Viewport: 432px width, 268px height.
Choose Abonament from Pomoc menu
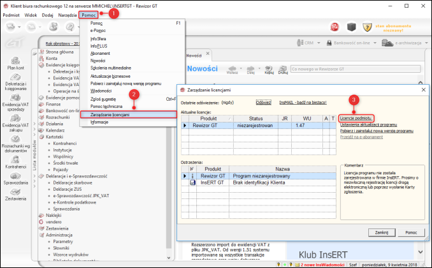[x=100, y=53]
